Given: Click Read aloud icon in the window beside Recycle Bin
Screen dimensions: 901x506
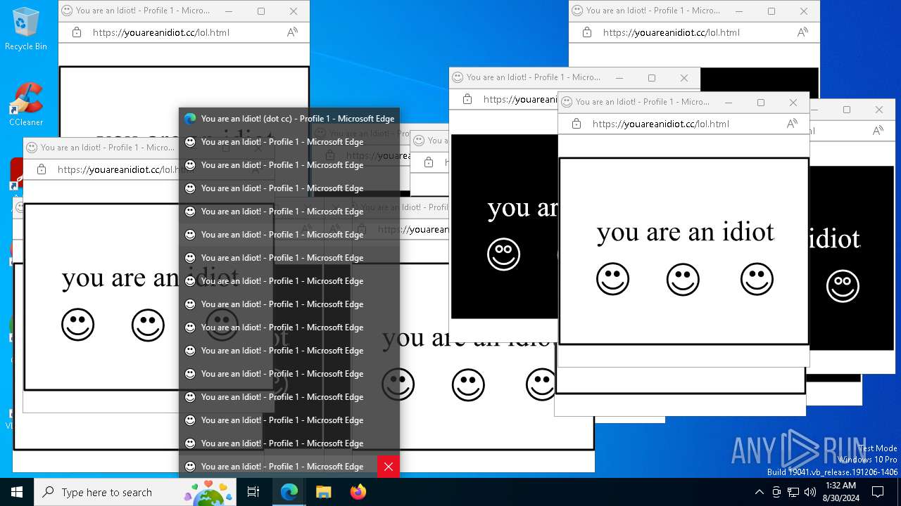Looking at the screenshot, I should pos(292,32).
